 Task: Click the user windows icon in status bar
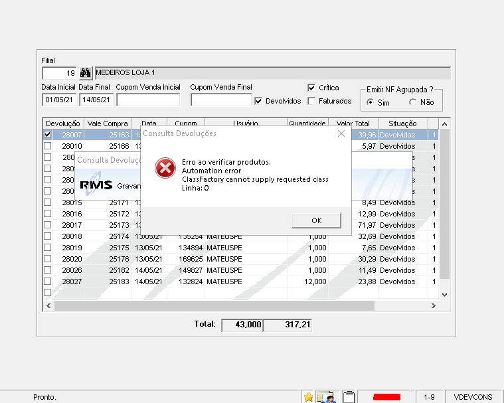327,397
